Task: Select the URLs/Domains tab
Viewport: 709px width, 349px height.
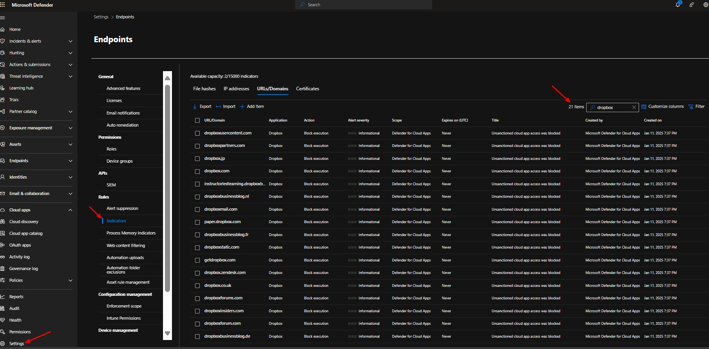Action: pyautogui.click(x=273, y=89)
